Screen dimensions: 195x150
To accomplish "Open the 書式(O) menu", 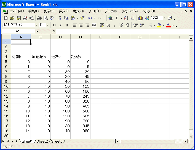I will coord(79,11).
